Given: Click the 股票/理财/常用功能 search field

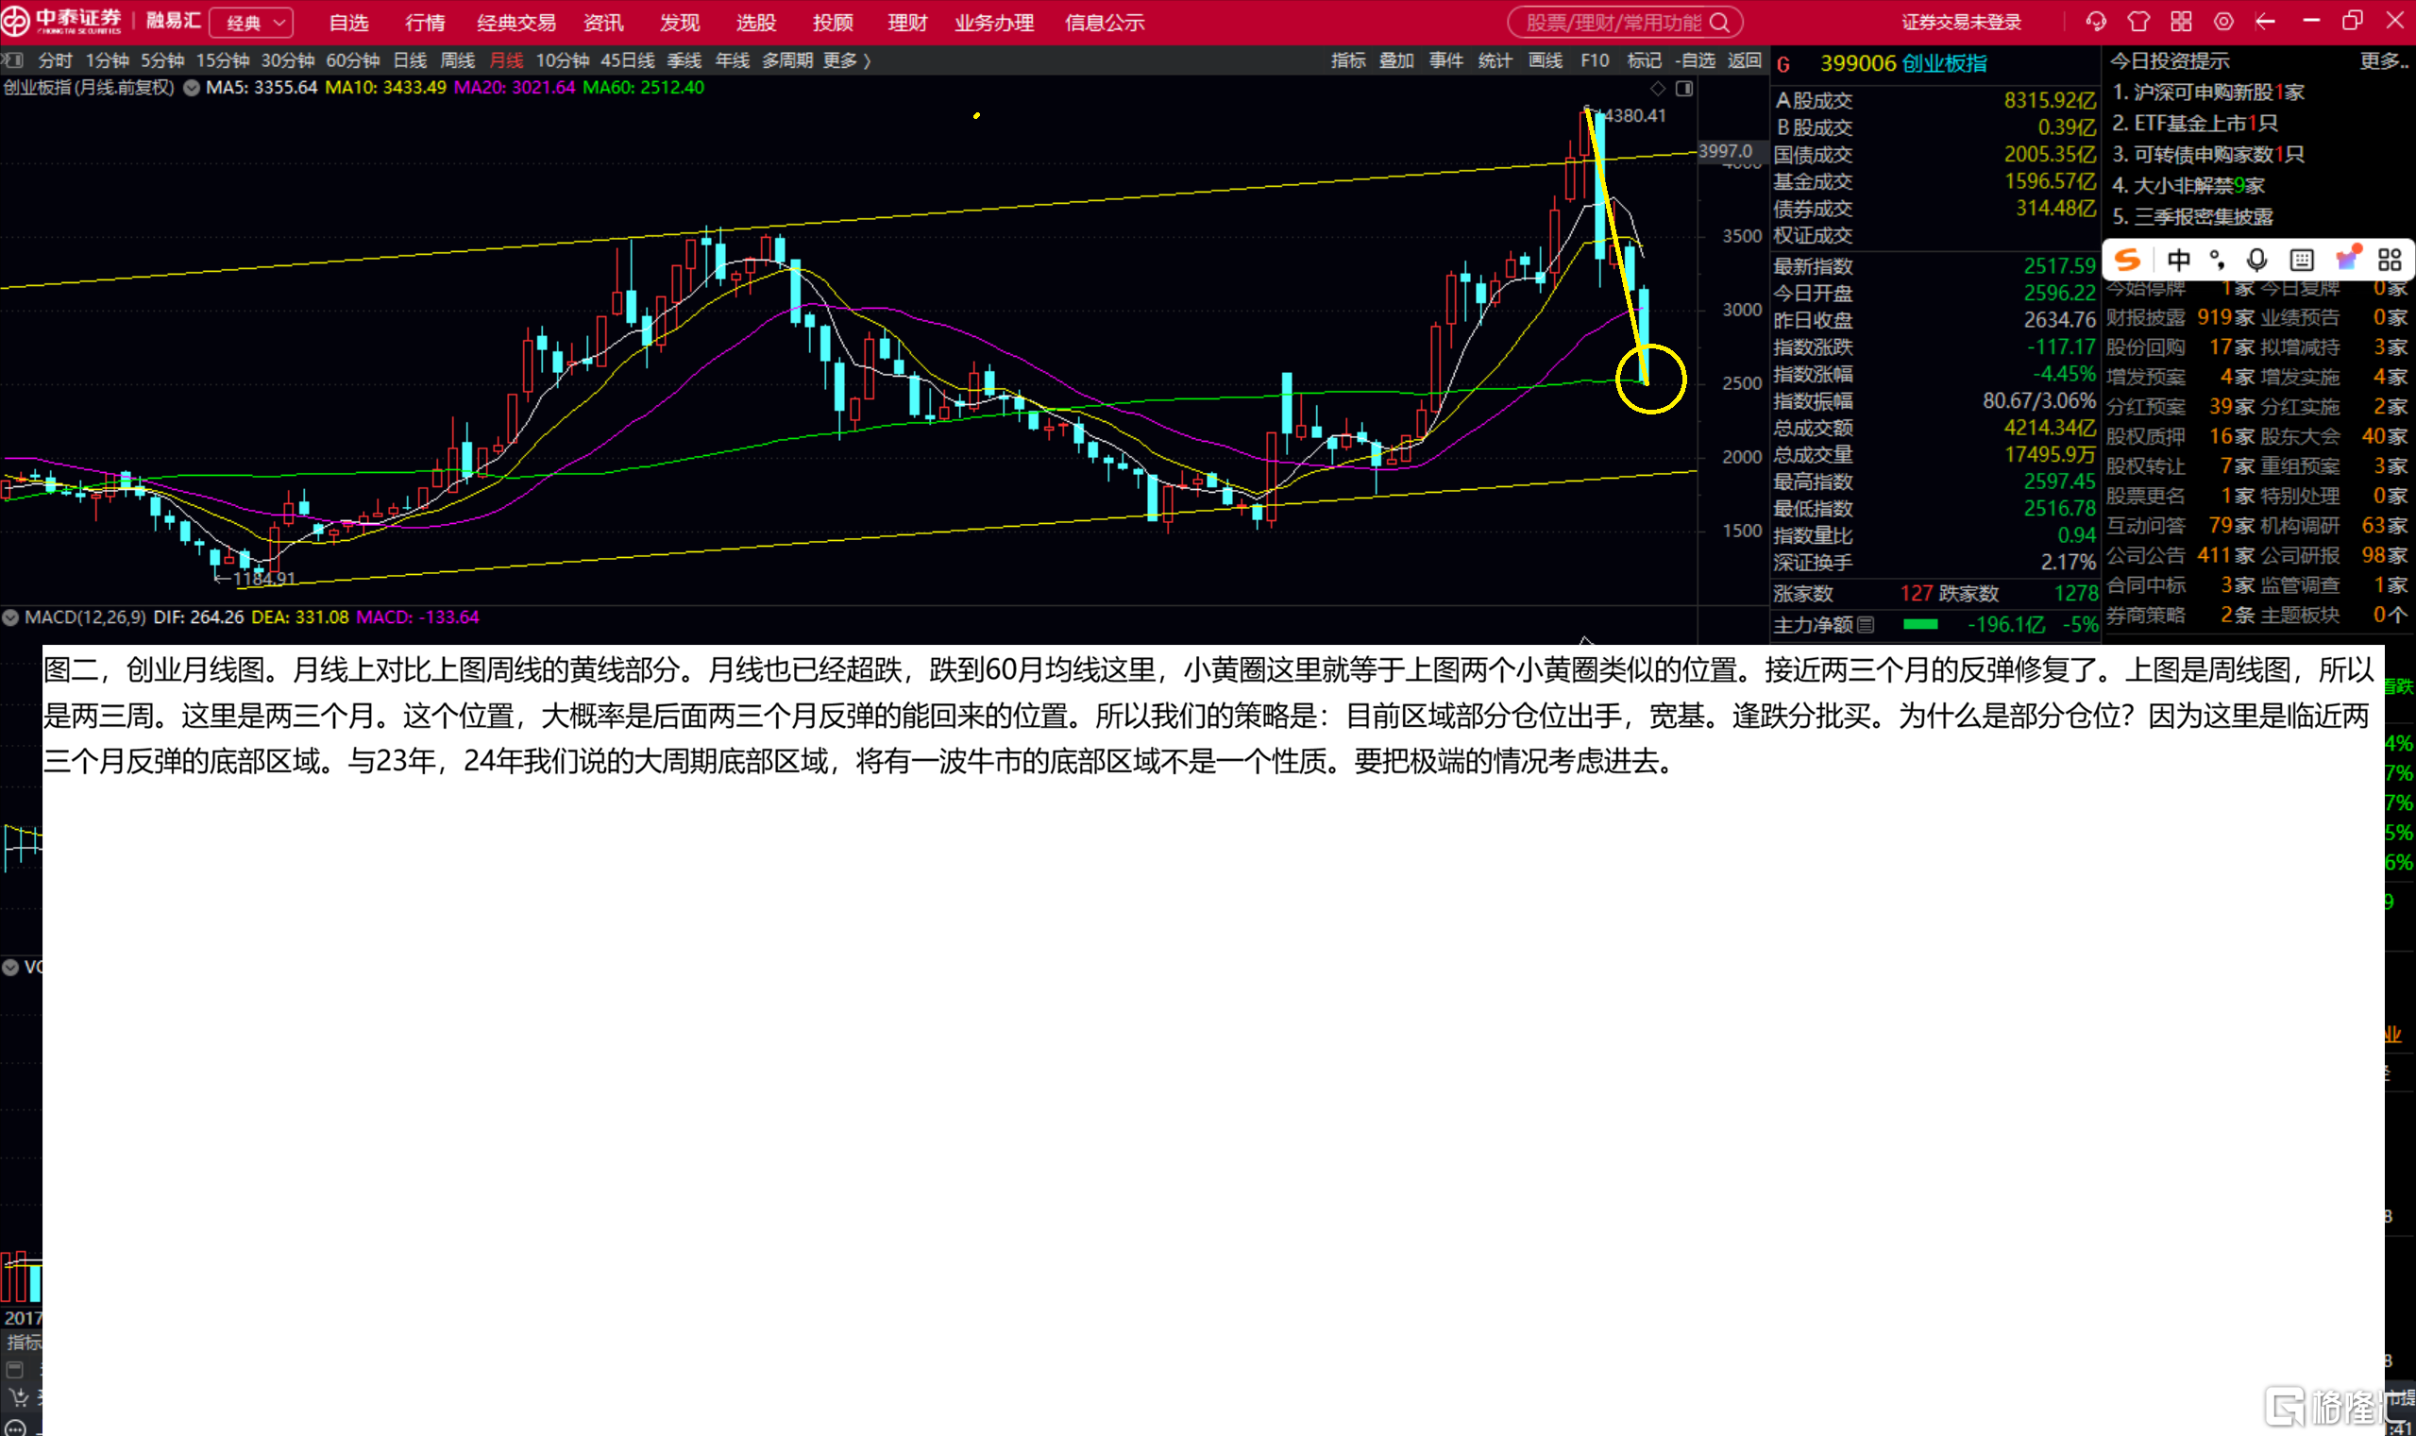Looking at the screenshot, I should pos(1625,23).
